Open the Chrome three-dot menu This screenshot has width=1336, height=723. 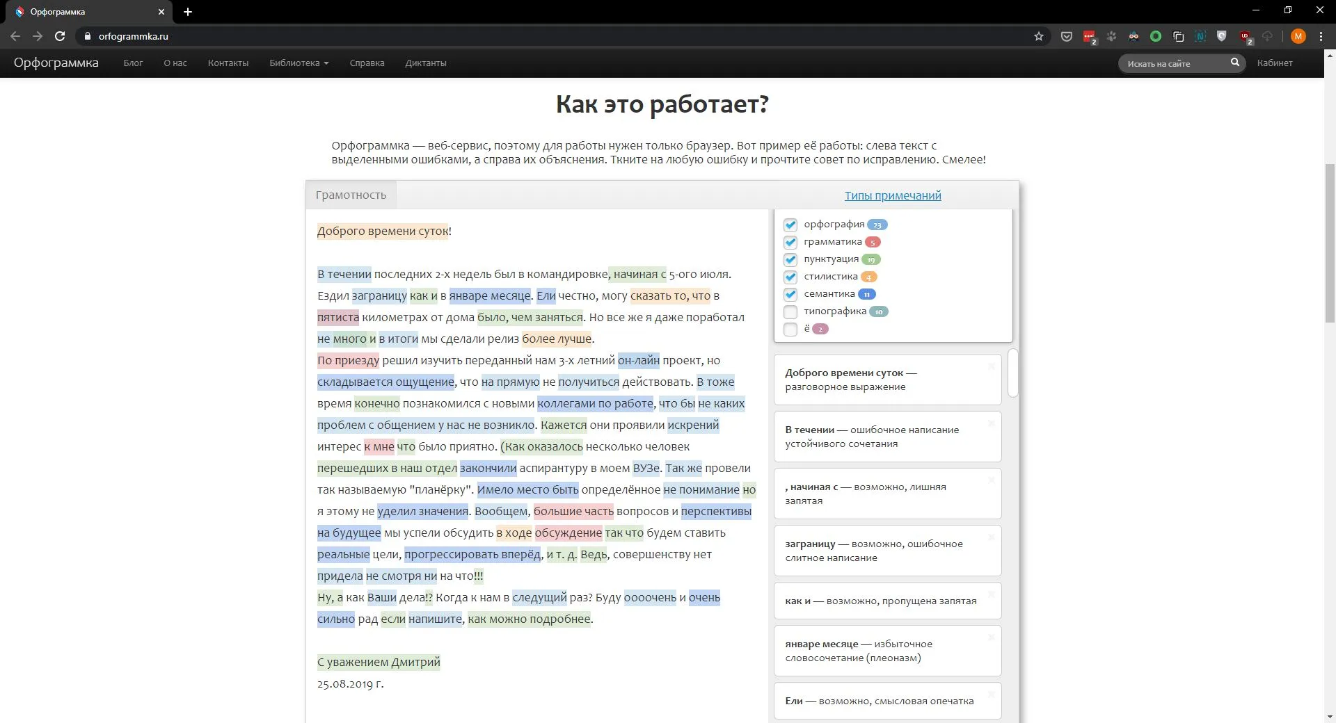(1321, 36)
